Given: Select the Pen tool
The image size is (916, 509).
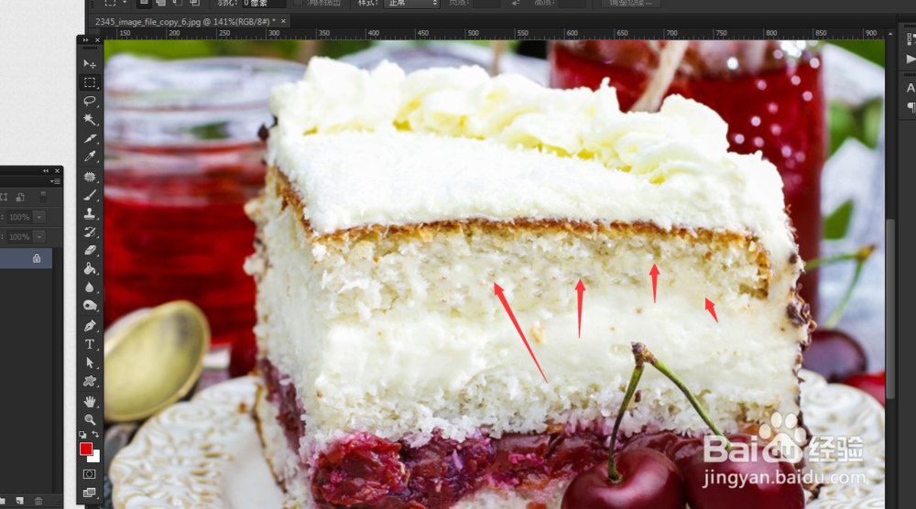Looking at the screenshot, I should [x=90, y=326].
